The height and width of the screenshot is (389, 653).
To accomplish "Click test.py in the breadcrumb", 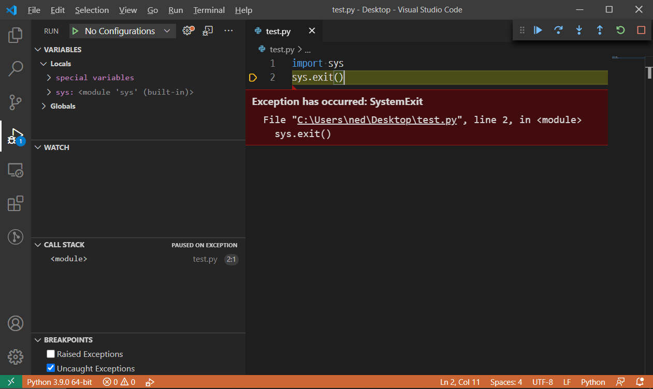I will [x=282, y=50].
